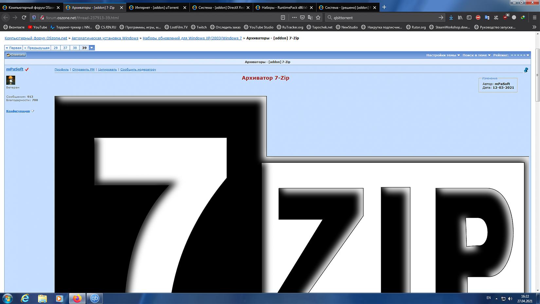This screenshot has height=304, width=540.
Task: Open page actions three-dot menu
Action: coord(294,17)
